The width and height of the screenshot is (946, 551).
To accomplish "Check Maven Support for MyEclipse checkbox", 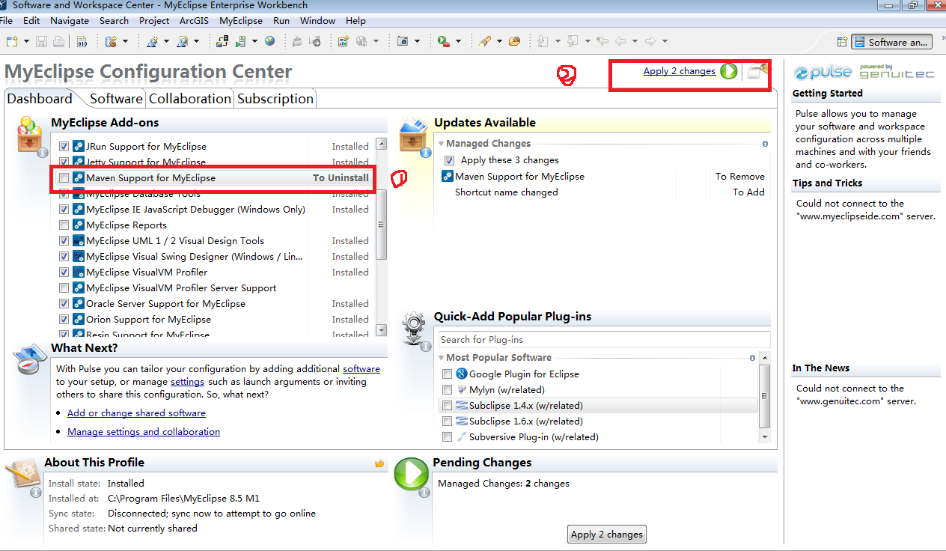I will (64, 178).
